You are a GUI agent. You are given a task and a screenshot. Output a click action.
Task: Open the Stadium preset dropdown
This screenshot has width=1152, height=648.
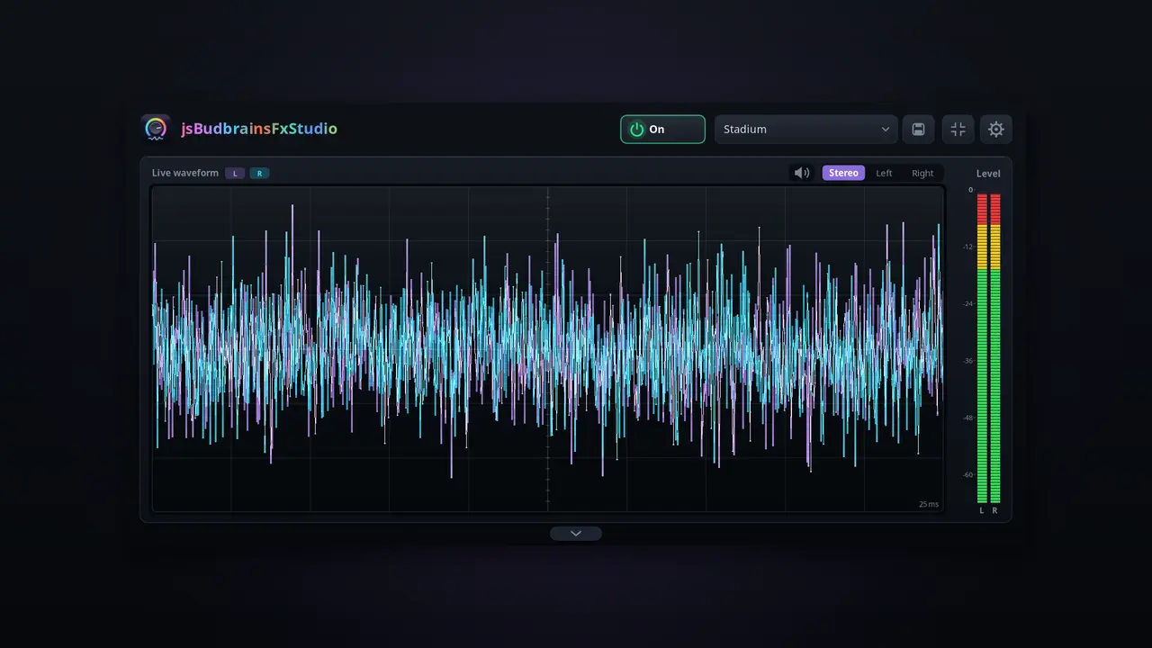click(x=806, y=130)
